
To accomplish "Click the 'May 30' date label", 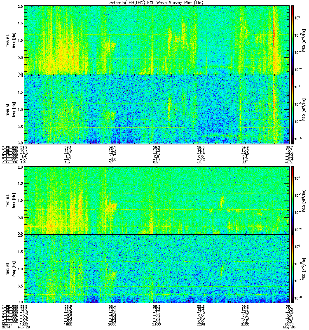I will point(289,327).
